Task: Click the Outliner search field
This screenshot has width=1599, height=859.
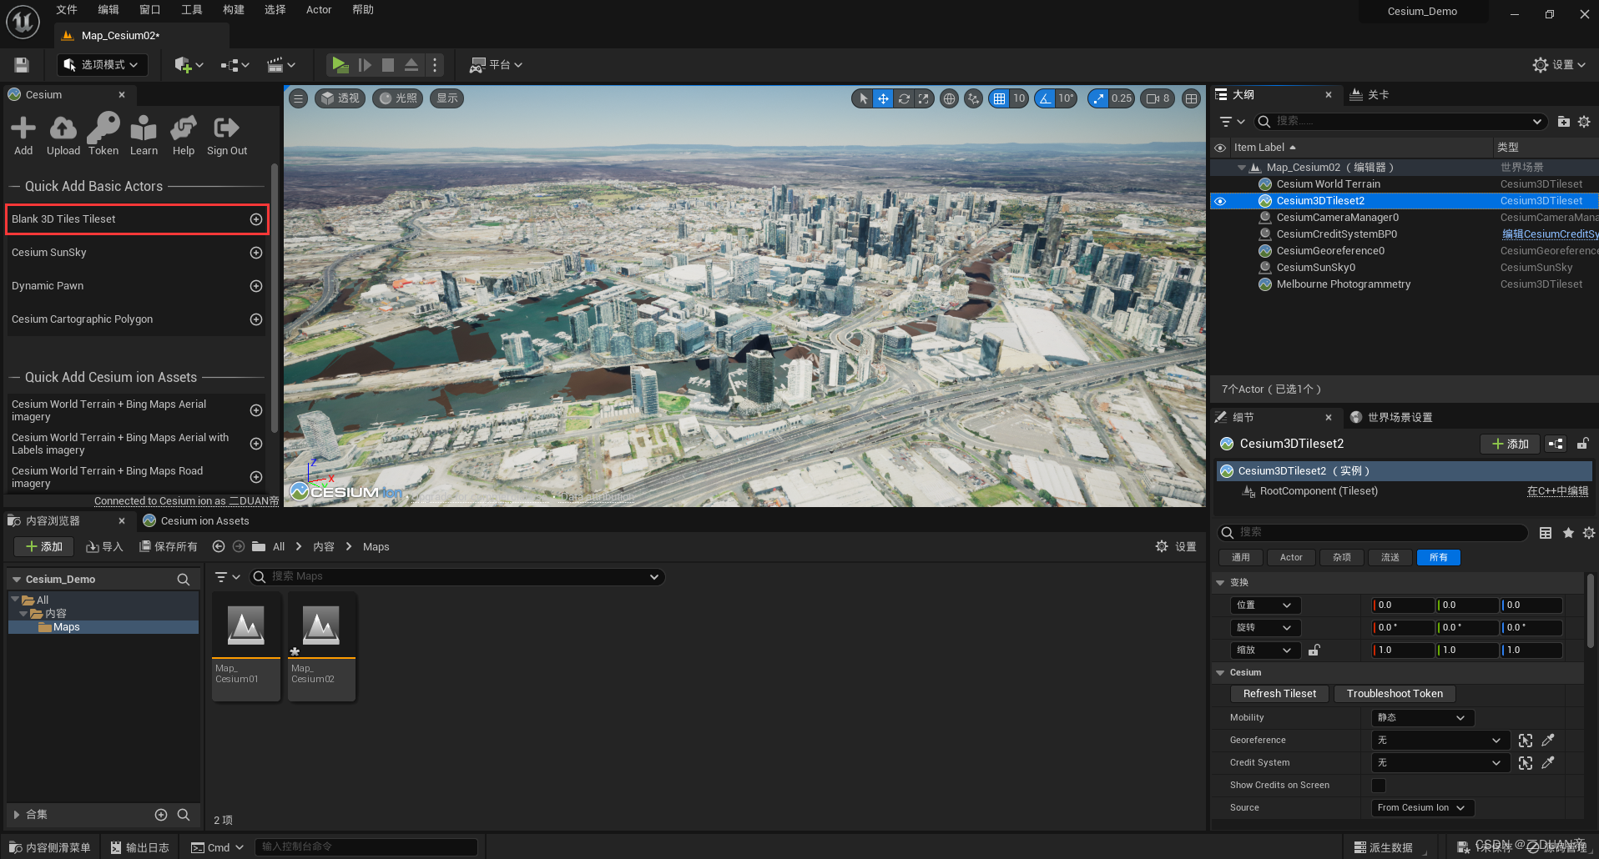Action: coord(1400,122)
